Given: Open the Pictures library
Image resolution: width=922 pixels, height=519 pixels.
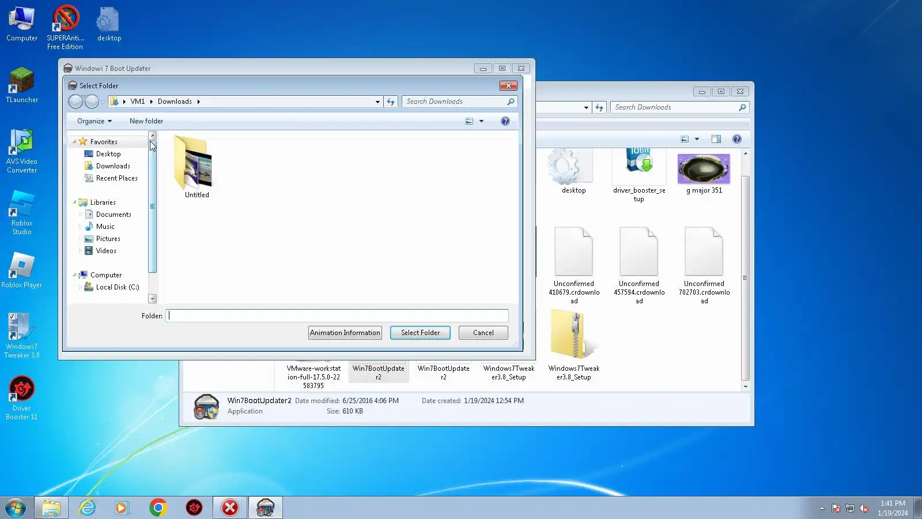Looking at the screenshot, I should coord(108,239).
